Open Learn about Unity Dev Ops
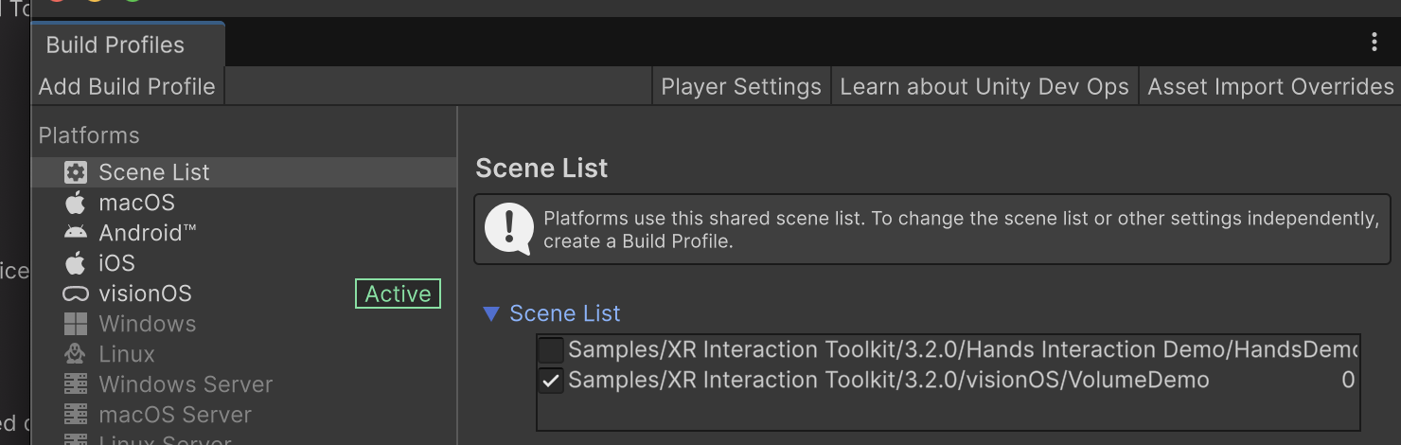The image size is (1401, 445). point(984,86)
